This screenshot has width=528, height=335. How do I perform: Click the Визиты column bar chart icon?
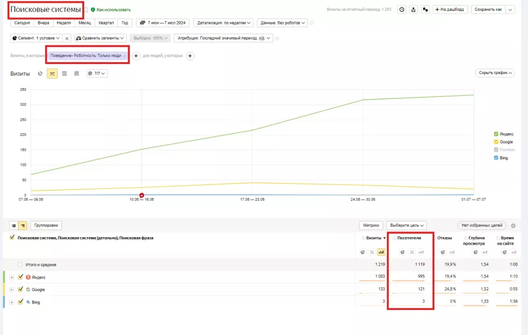[381, 252]
